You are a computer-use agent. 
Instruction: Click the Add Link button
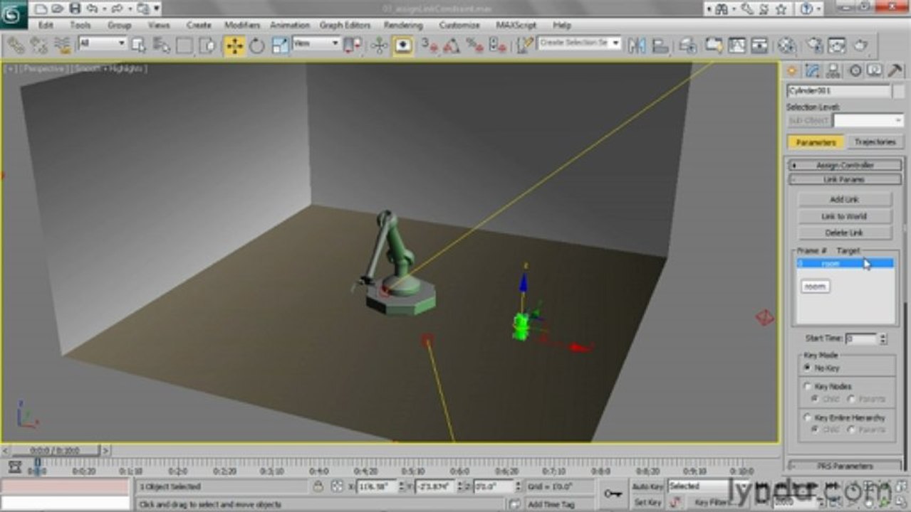click(845, 200)
